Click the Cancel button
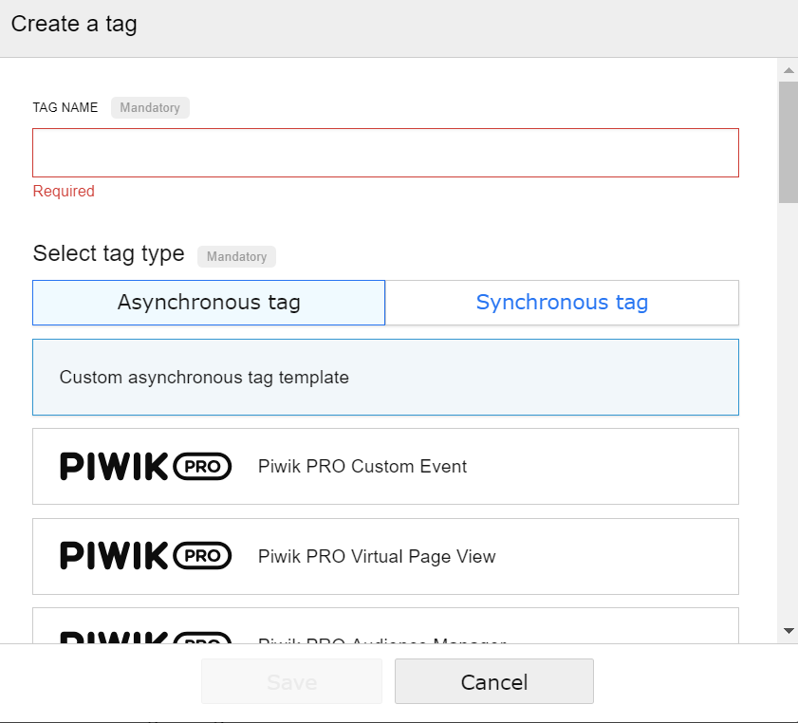The height and width of the screenshot is (723, 798). pyautogui.click(x=493, y=681)
